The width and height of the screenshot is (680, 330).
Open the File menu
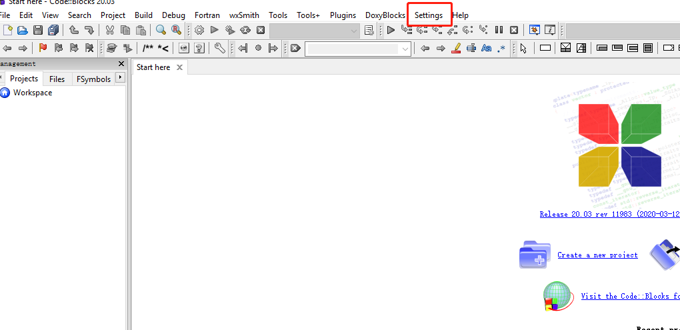pos(5,15)
